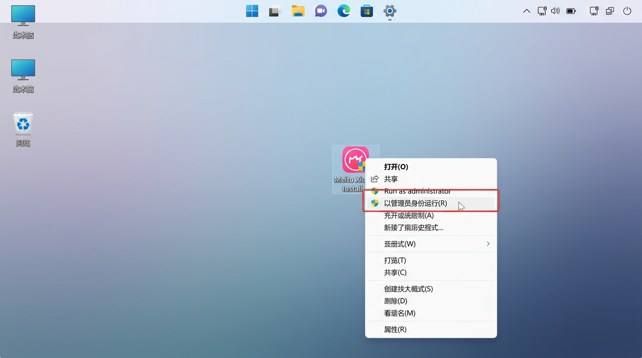Launch Microsoft Edge from the taskbar

[344, 11]
